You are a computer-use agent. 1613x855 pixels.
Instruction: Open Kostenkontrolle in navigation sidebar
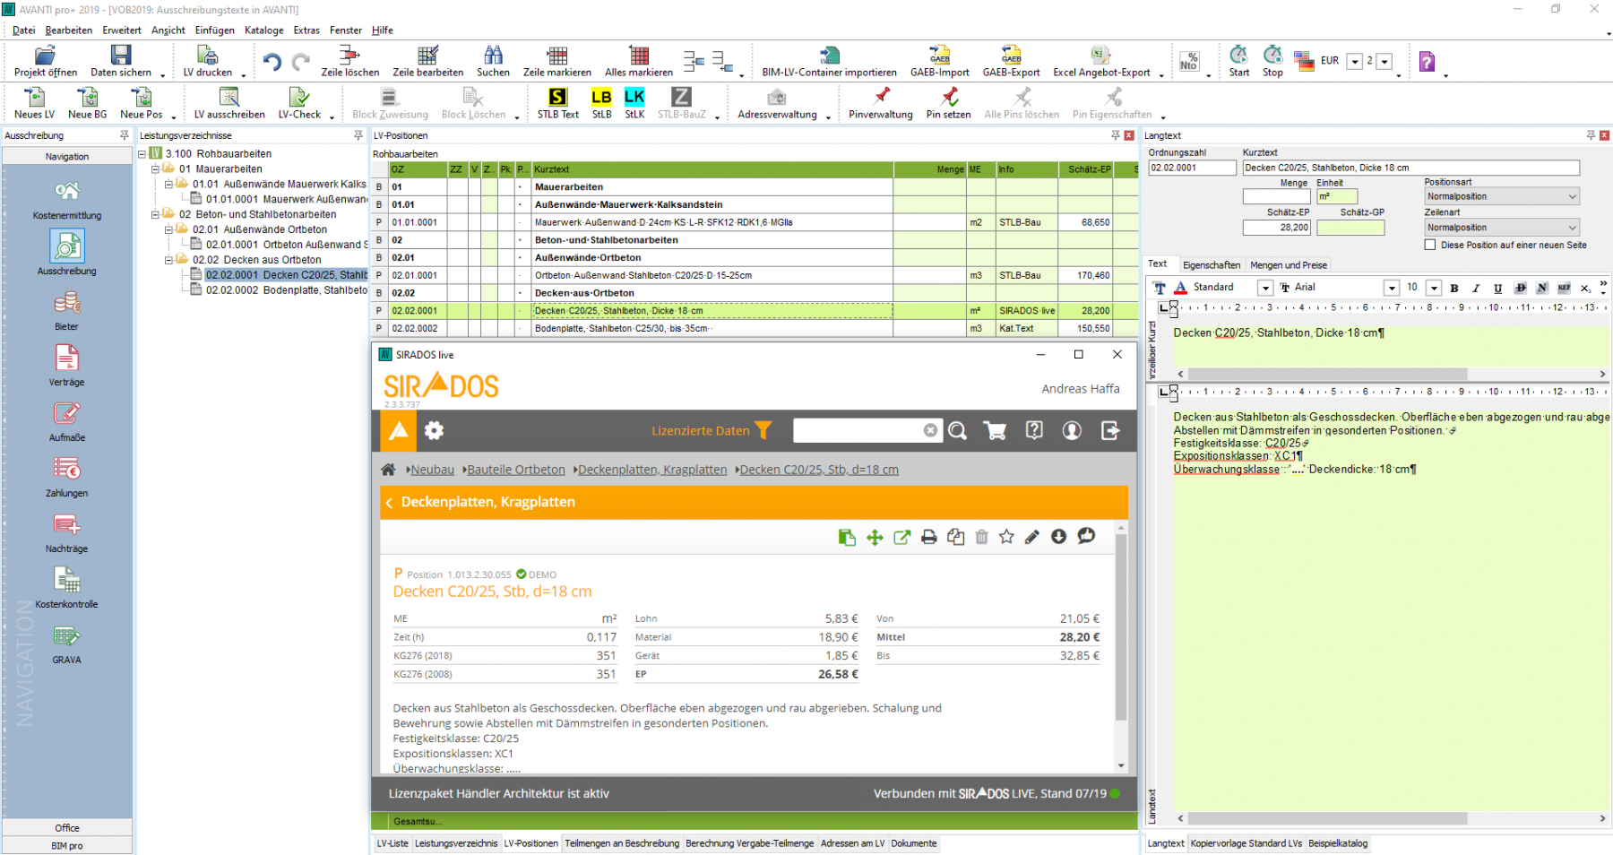tap(67, 589)
